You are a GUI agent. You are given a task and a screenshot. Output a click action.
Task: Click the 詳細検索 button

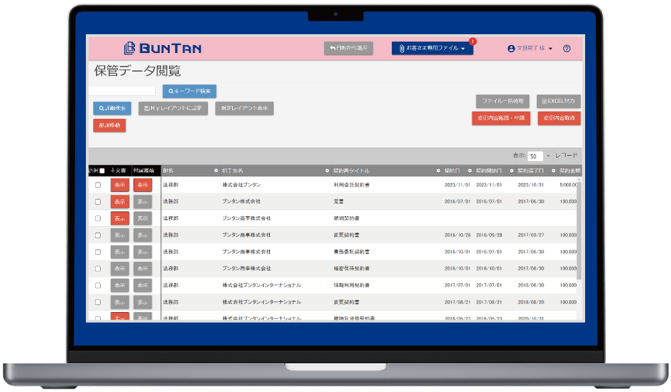[x=112, y=108]
